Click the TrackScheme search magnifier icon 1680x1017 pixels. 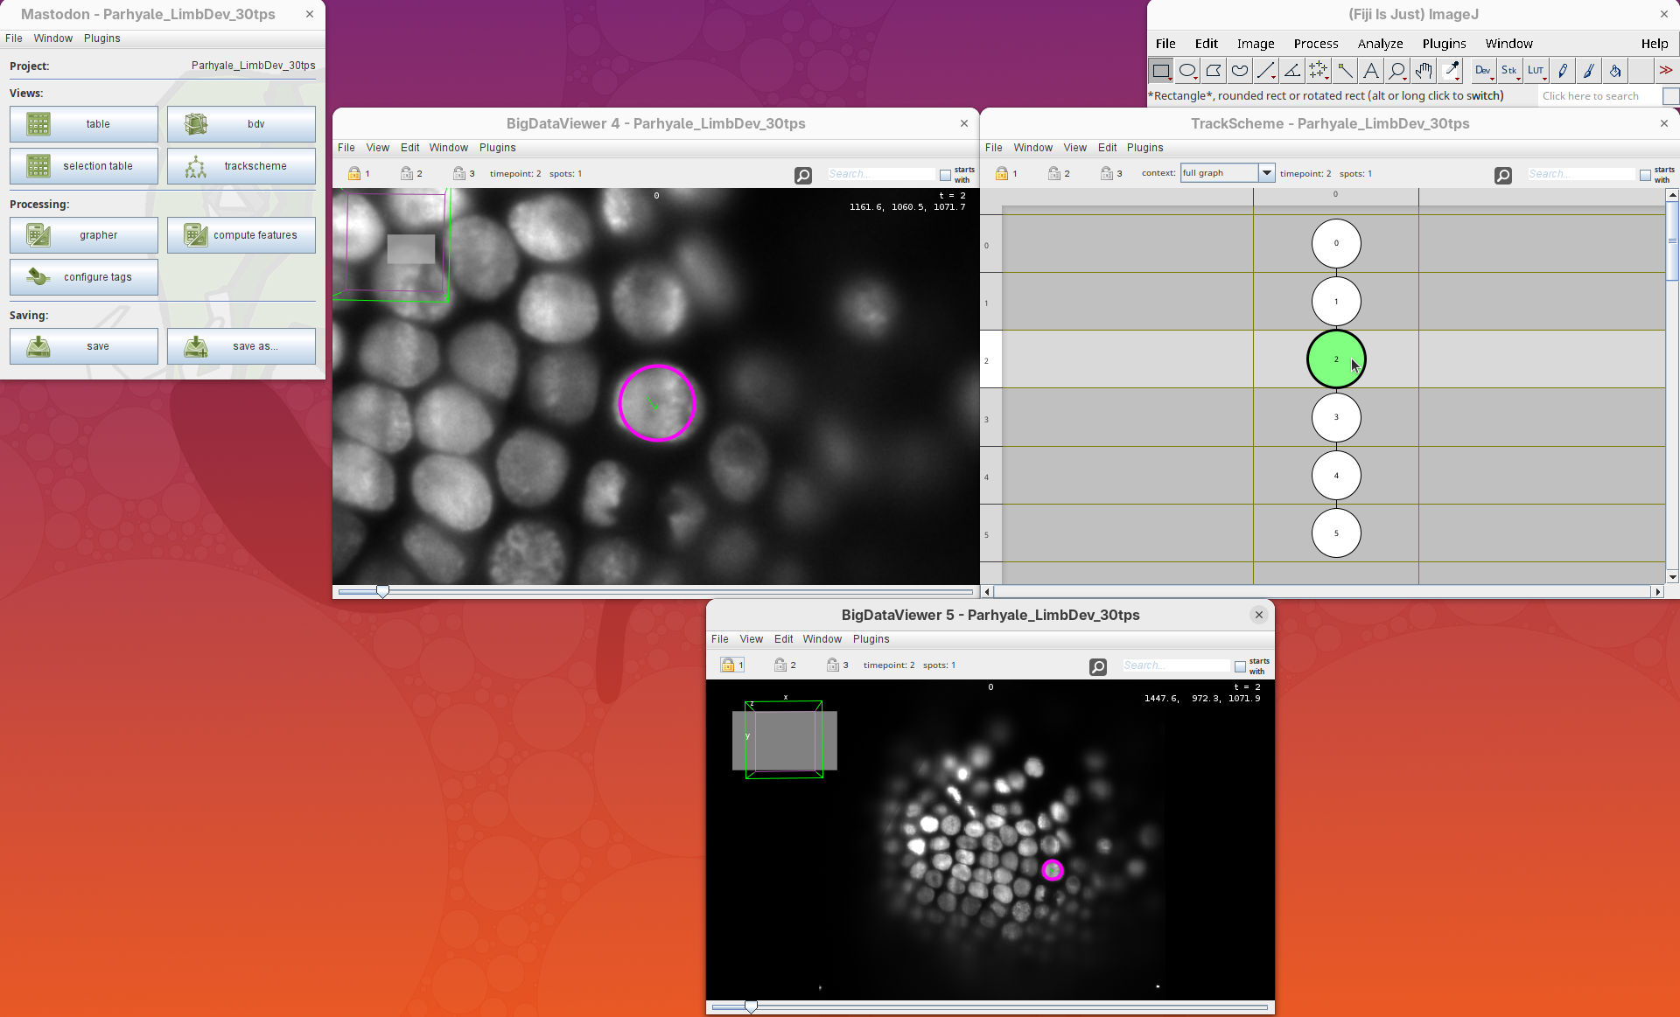tap(1502, 175)
